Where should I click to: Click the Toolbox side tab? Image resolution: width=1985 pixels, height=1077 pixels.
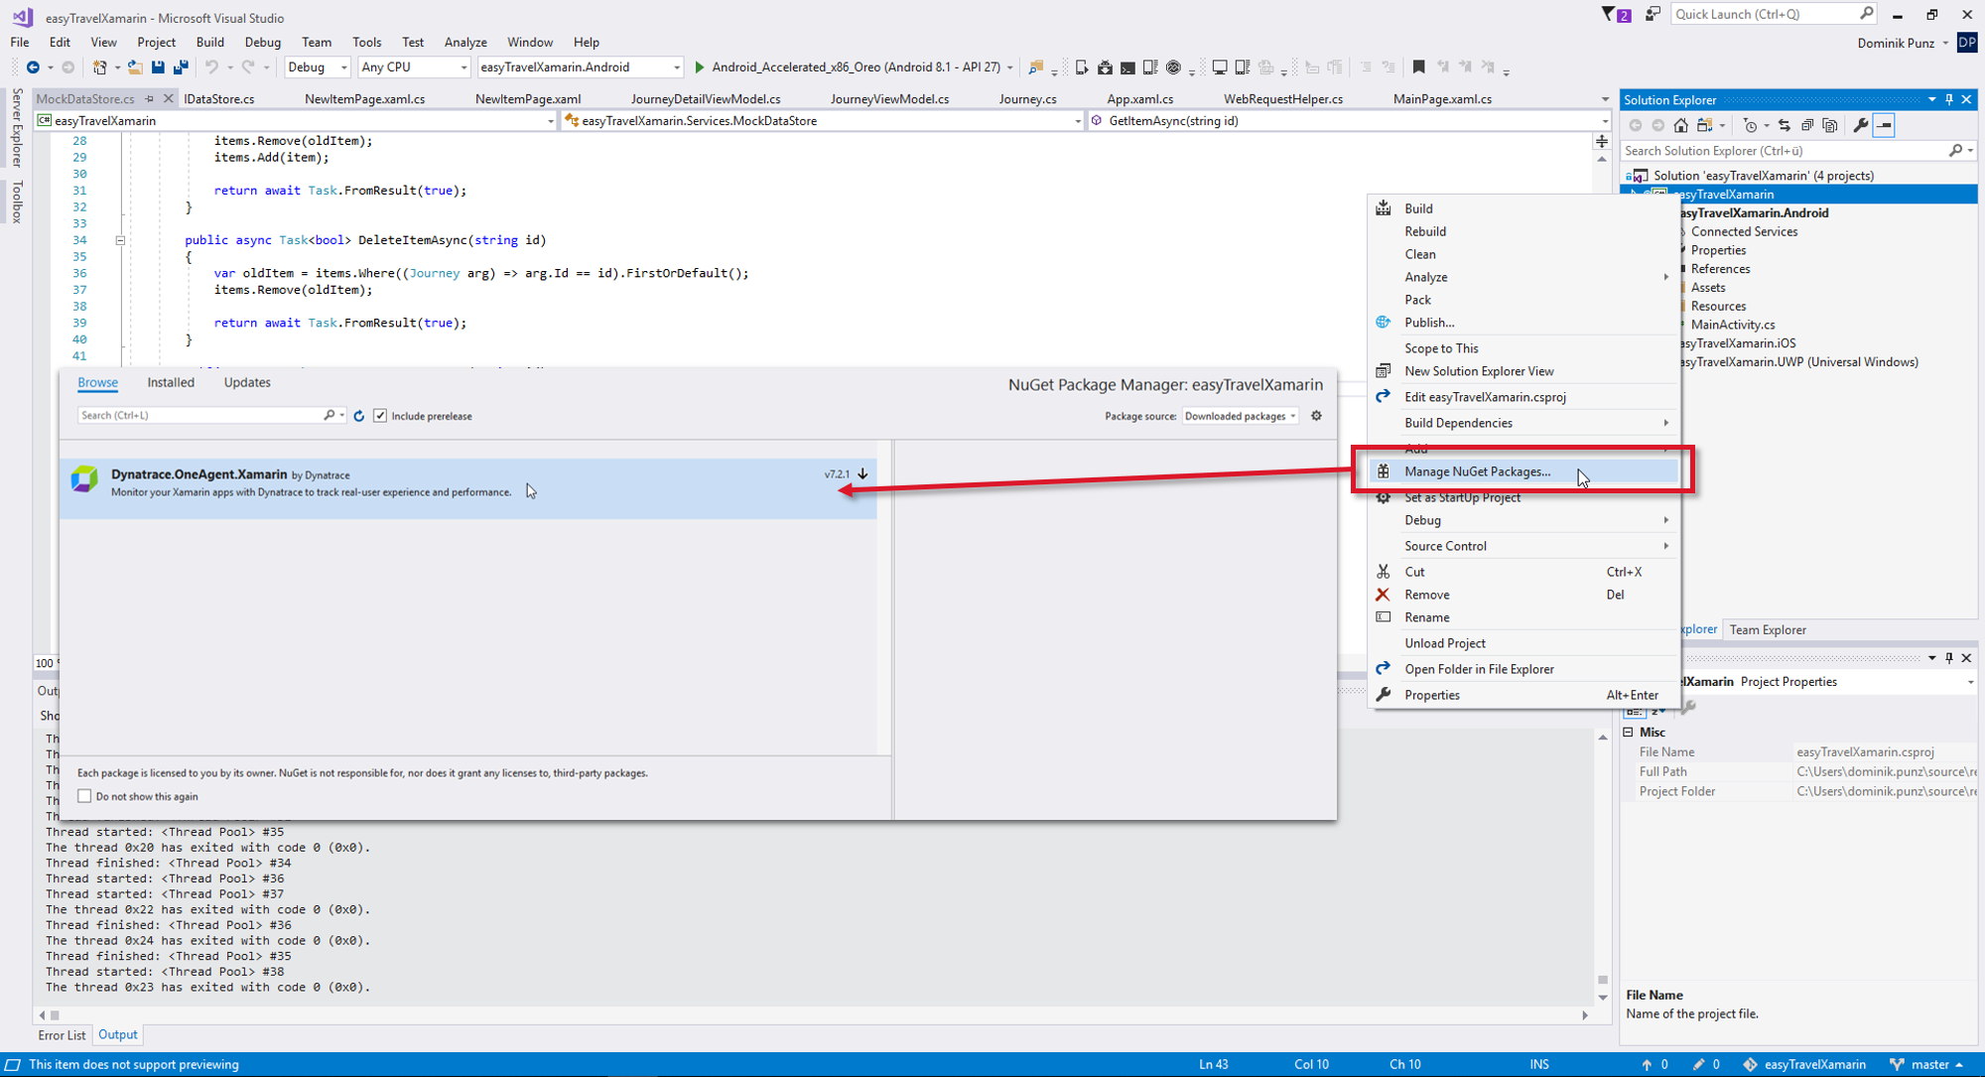pyautogui.click(x=17, y=202)
